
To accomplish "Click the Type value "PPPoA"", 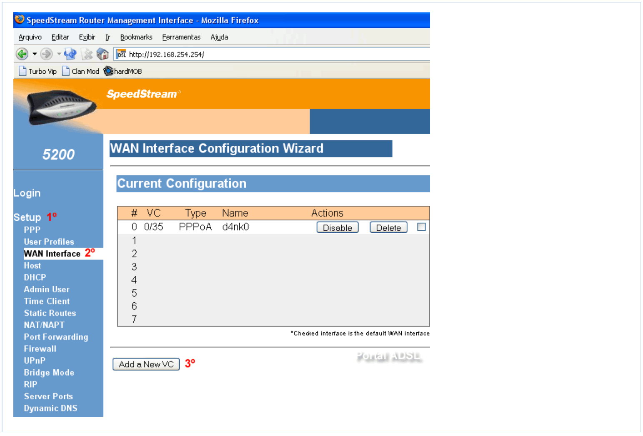I will coord(195,227).
